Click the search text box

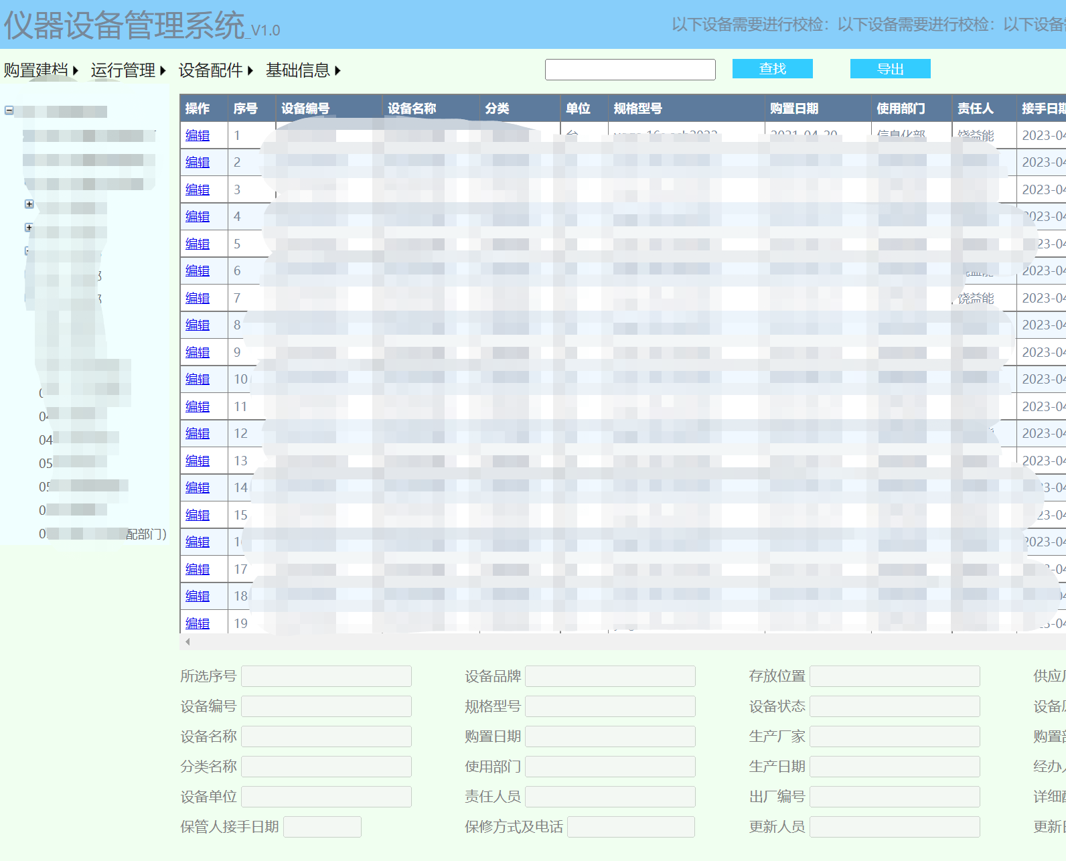pyautogui.click(x=630, y=70)
